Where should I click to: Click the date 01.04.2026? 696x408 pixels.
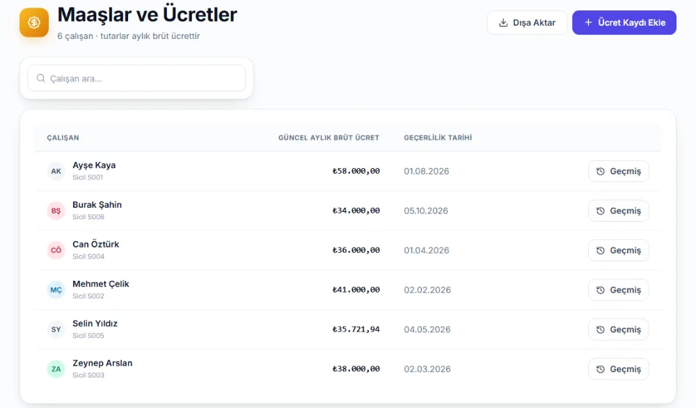click(427, 250)
